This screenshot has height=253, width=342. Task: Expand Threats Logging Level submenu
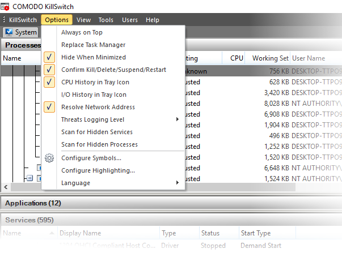(113, 119)
